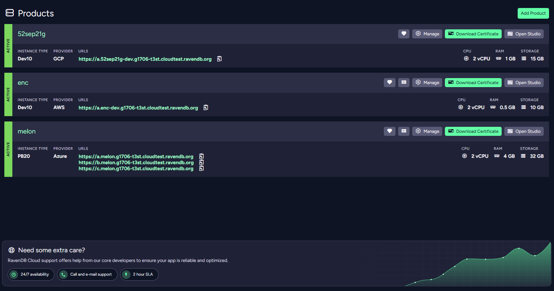Screen dimensions: 554x291
Task: Select the 24/7 availability chip
Action: coord(31,275)
